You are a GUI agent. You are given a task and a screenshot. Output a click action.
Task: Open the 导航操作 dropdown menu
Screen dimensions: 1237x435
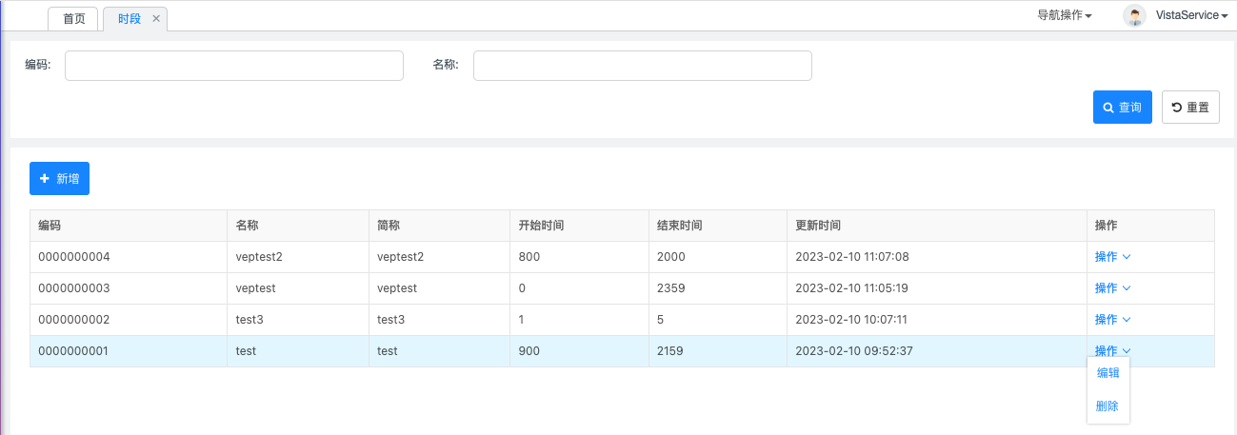point(1064,15)
